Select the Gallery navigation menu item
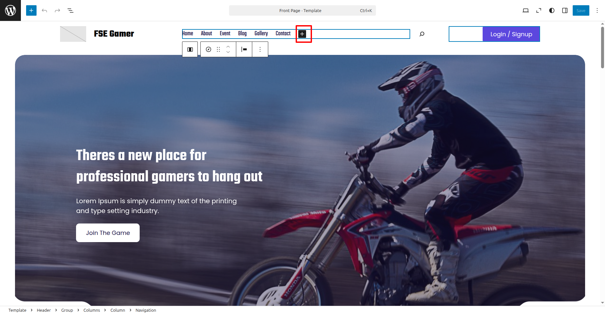This screenshot has height=314, width=605. (261, 33)
